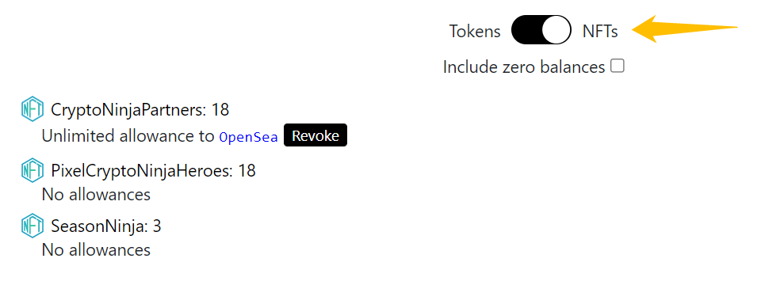
Task: Revoke OpenSea allowance for CryptoNinjaPartners
Action: pos(315,135)
